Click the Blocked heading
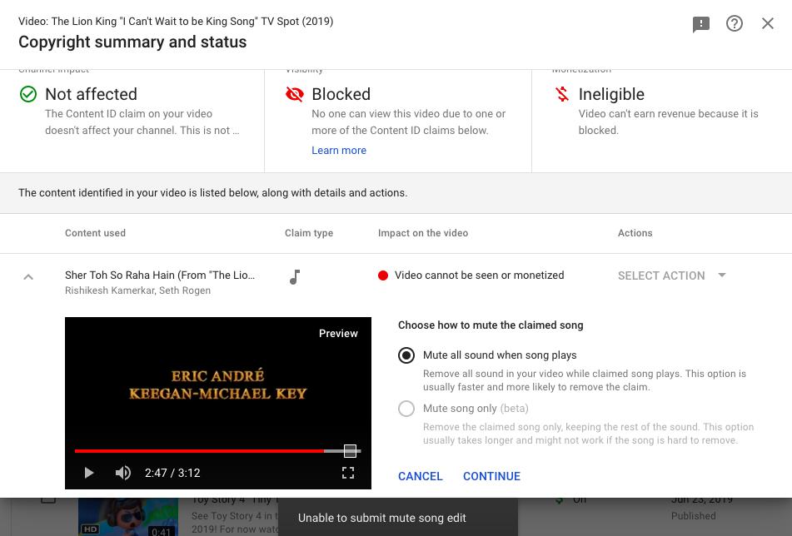The height and width of the screenshot is (536, 792). coord(341,94)
